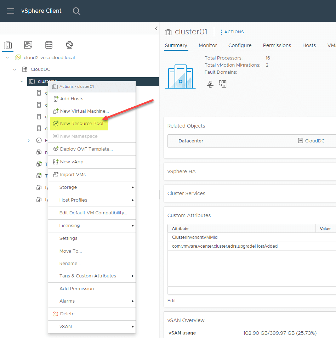Open the Networking inventory view icon
This screenshot has width=336, height=338.
tap(69, 45)
